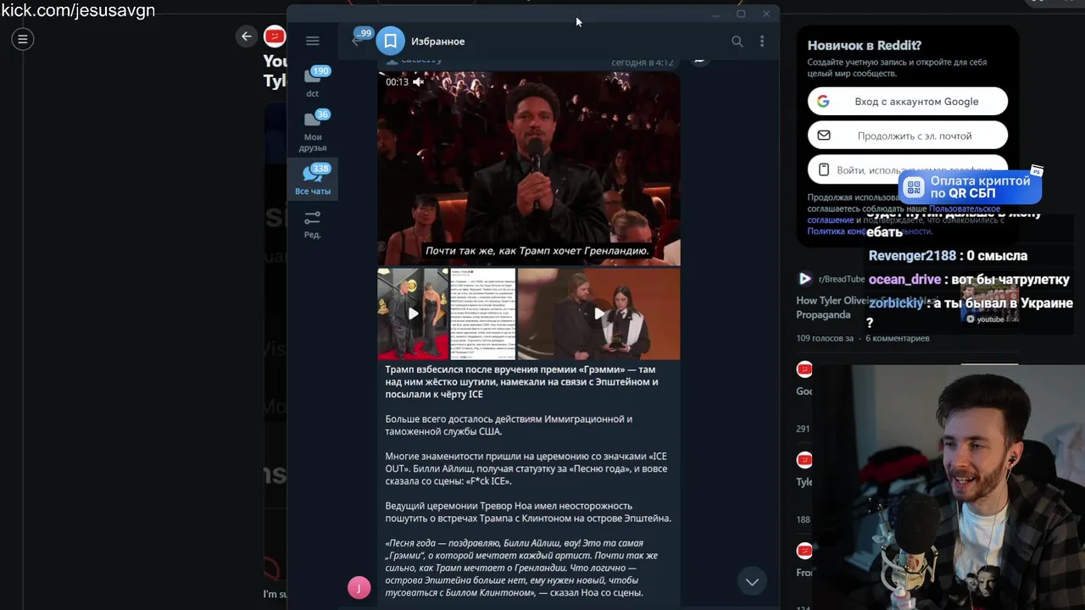Continue with email button on Reddit
The image size is (1085, 610).
coord(907,136)
